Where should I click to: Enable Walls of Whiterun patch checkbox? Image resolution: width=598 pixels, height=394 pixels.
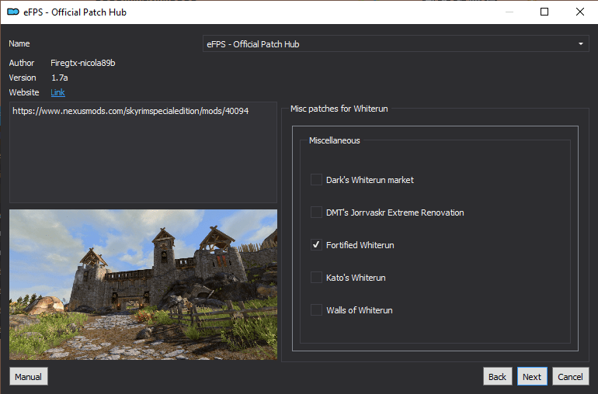click(x=316, y=309)
